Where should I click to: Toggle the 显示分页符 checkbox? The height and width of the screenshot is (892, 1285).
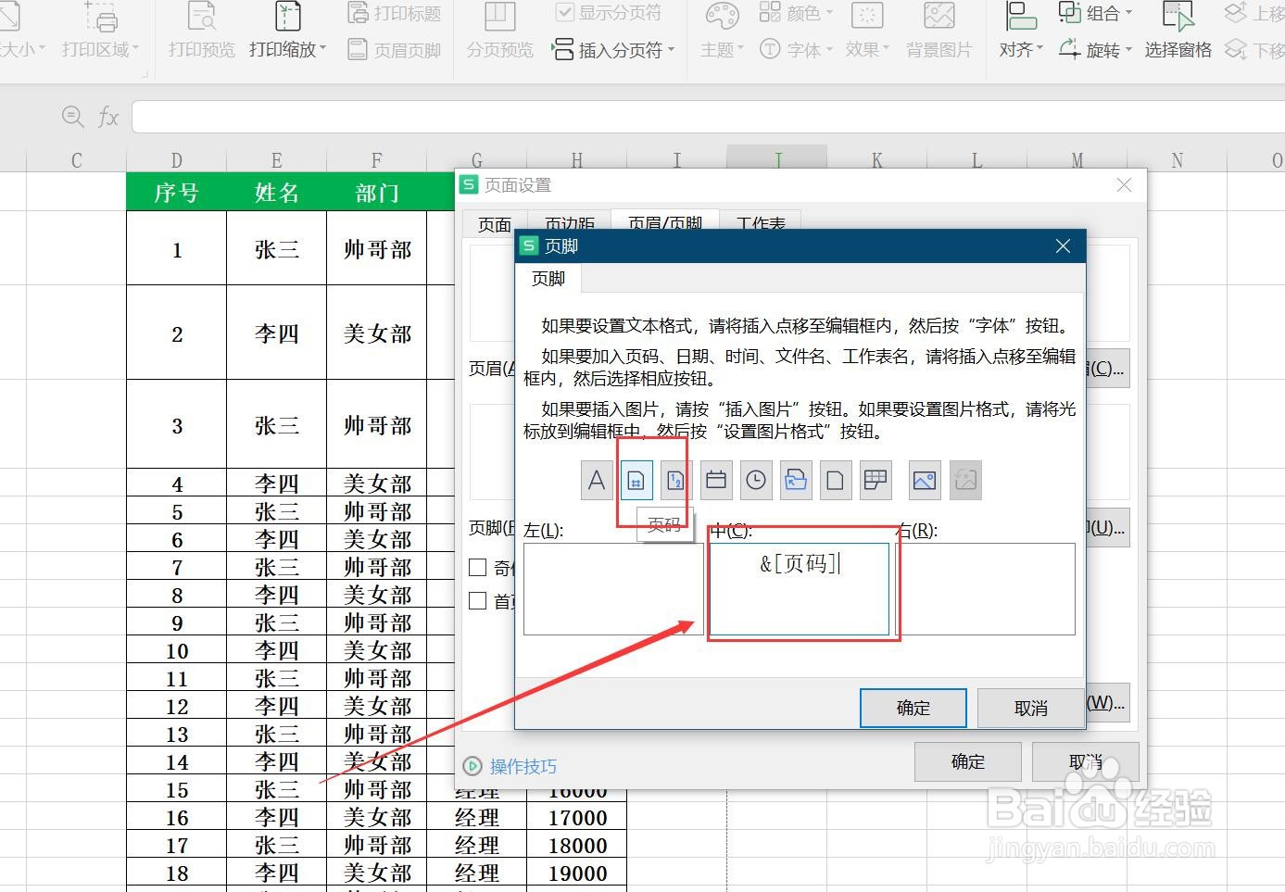click(565, 12)
